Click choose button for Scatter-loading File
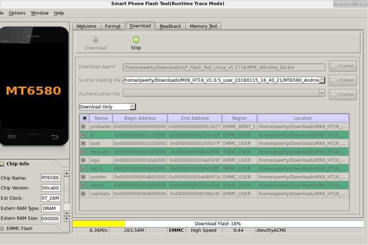The height and width of the screenshot is (245, 368). [x=343, y=80]
